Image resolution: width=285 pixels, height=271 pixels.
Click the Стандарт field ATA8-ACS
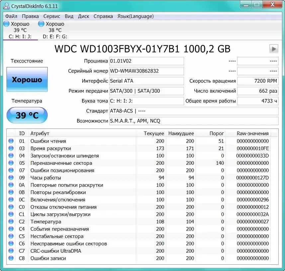[194, 111]
